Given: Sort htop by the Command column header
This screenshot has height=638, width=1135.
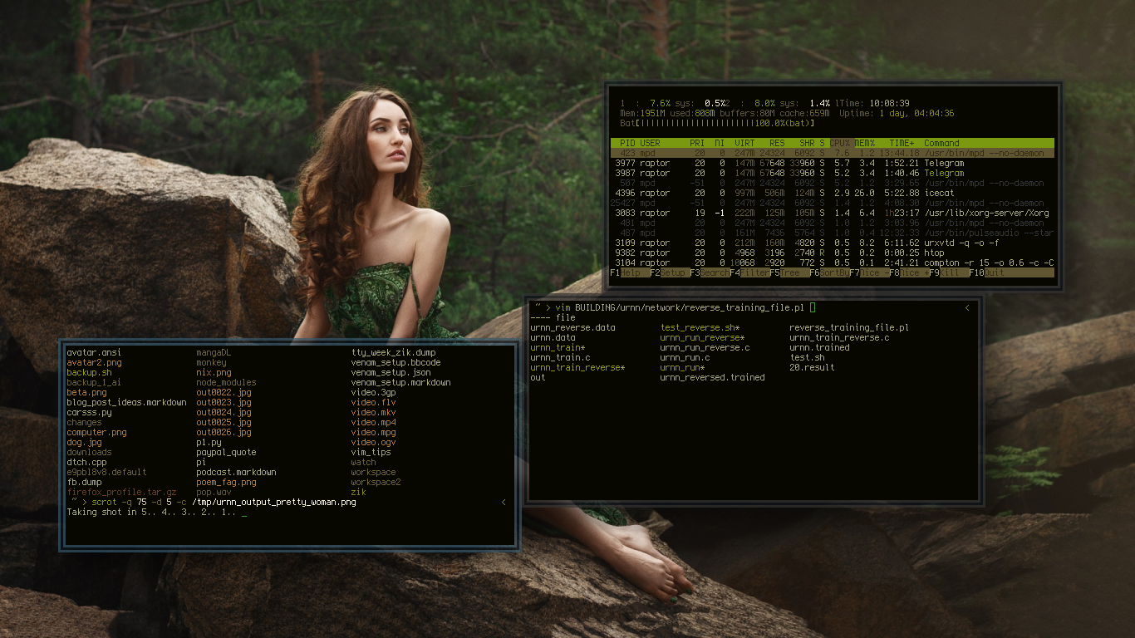Looking at the screenshot, I should click(x=941, y=143).
